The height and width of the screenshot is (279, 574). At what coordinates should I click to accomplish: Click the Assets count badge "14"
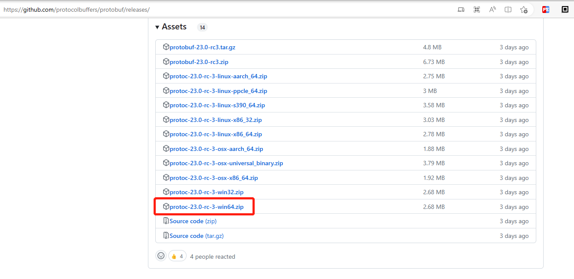click(x=202, y=28)
